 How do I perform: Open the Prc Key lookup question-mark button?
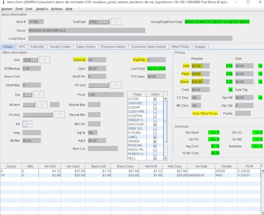59,115
